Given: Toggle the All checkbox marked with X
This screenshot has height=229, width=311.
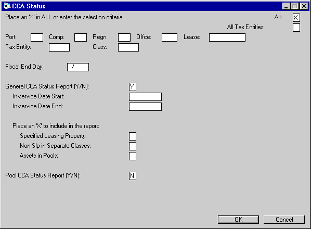Looking at the screenshot, I should tap(296, 18).
